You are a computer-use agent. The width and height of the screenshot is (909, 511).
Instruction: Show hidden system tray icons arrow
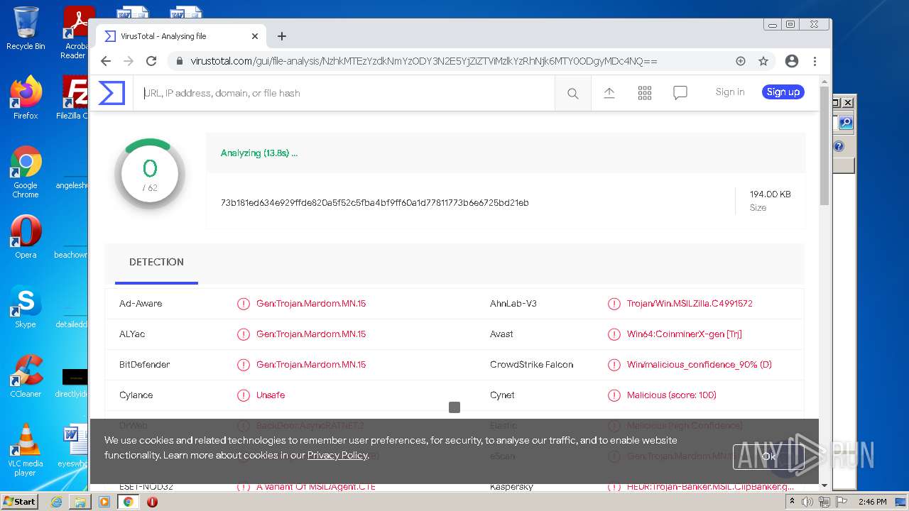(x=792, y=502)
